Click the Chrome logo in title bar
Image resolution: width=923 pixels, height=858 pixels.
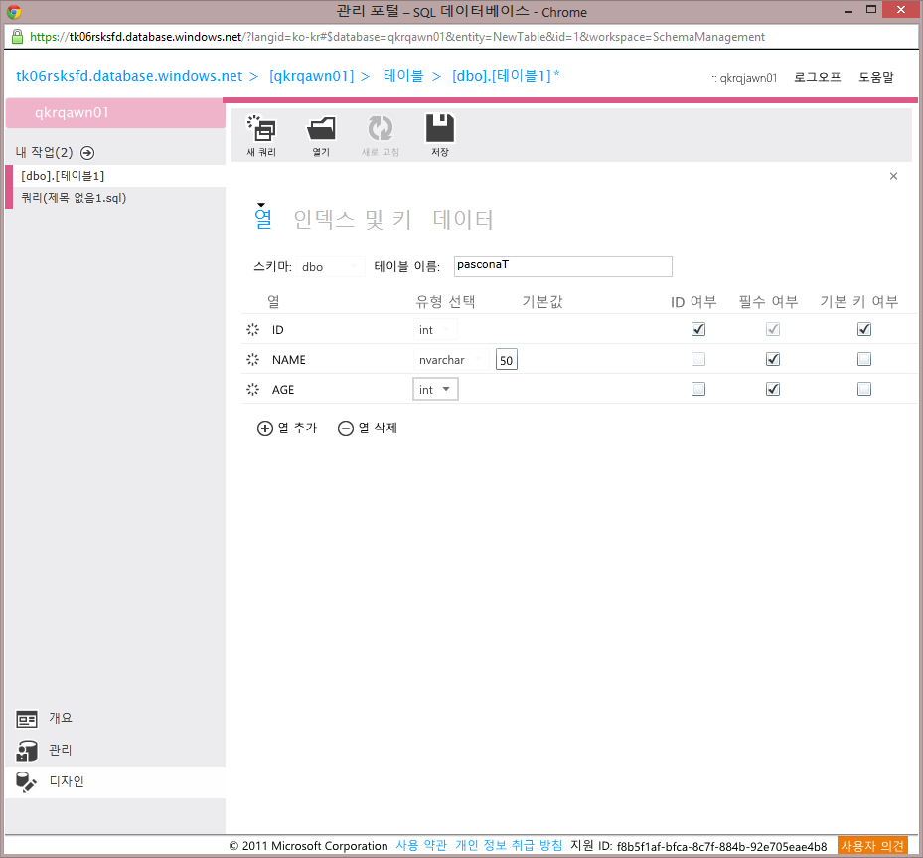14,12
